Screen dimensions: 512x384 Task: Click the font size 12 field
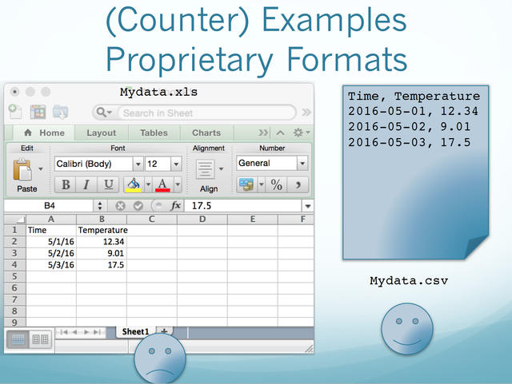158,164
